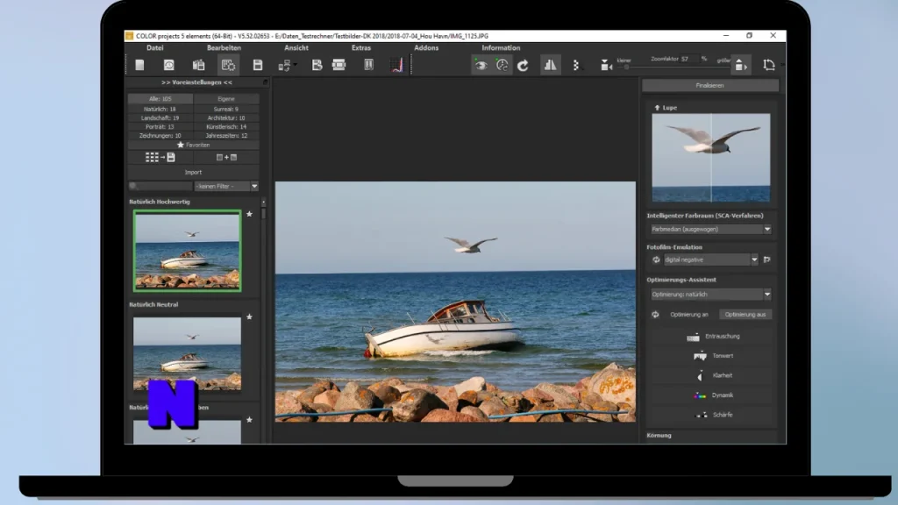The width and height of the screenshot is (898, 505).
Task: Open the digital negative film dropdown
Action: point(710,260)
